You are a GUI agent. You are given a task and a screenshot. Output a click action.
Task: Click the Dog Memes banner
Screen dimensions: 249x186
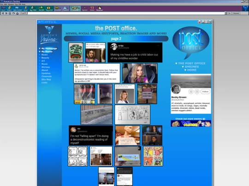point(191,124)
